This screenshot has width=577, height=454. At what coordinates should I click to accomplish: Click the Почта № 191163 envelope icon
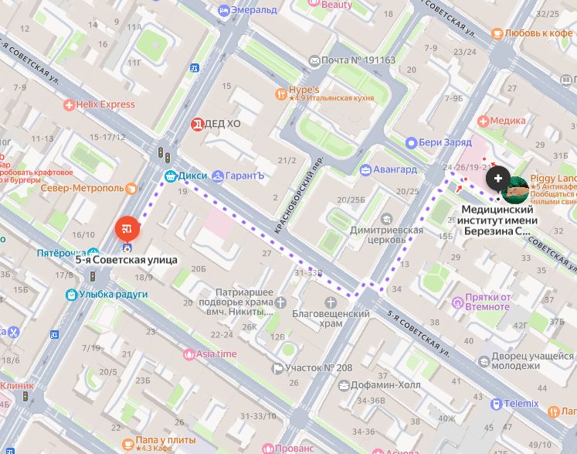click(314, 61)
